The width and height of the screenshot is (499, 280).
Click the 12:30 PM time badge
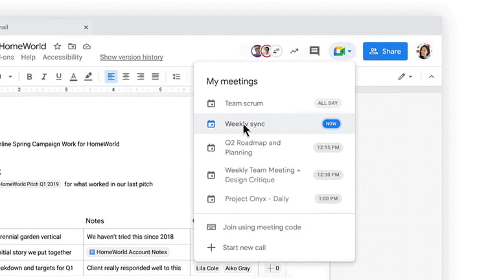328,175
